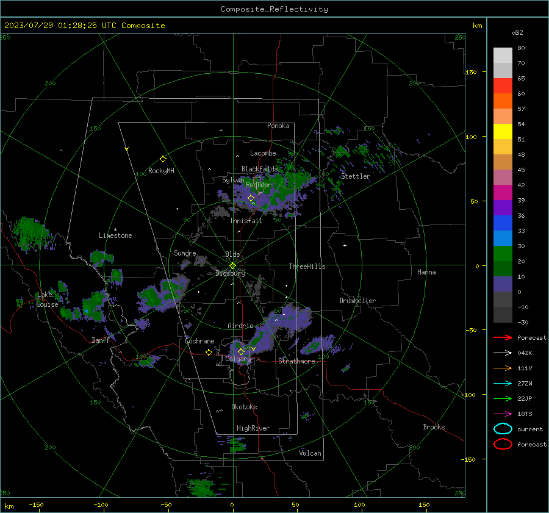
Task: Click the bright green 20–30 dBZ swatch
Action: (x=503, y=254)
